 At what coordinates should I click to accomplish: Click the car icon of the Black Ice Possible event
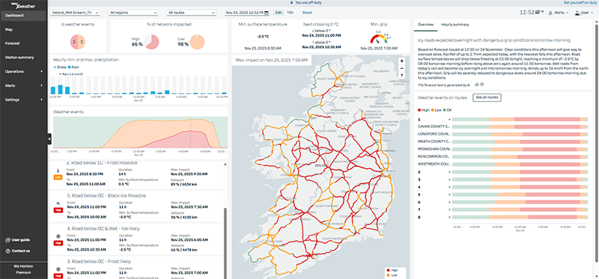point(58,203)
